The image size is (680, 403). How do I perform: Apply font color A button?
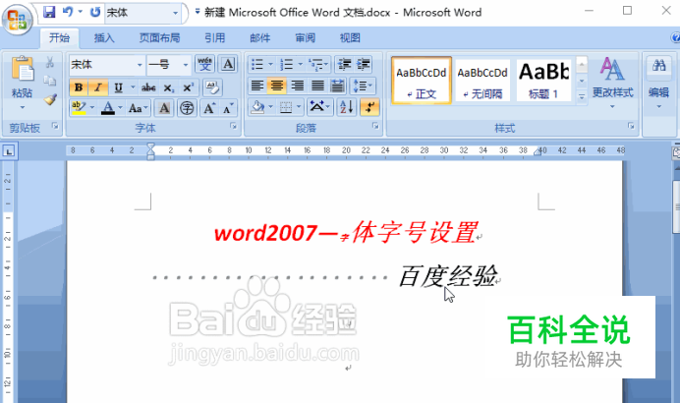pyautogui.click(x=107, y=107)
